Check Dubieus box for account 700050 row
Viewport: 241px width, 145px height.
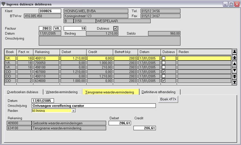tap(164, 63)
